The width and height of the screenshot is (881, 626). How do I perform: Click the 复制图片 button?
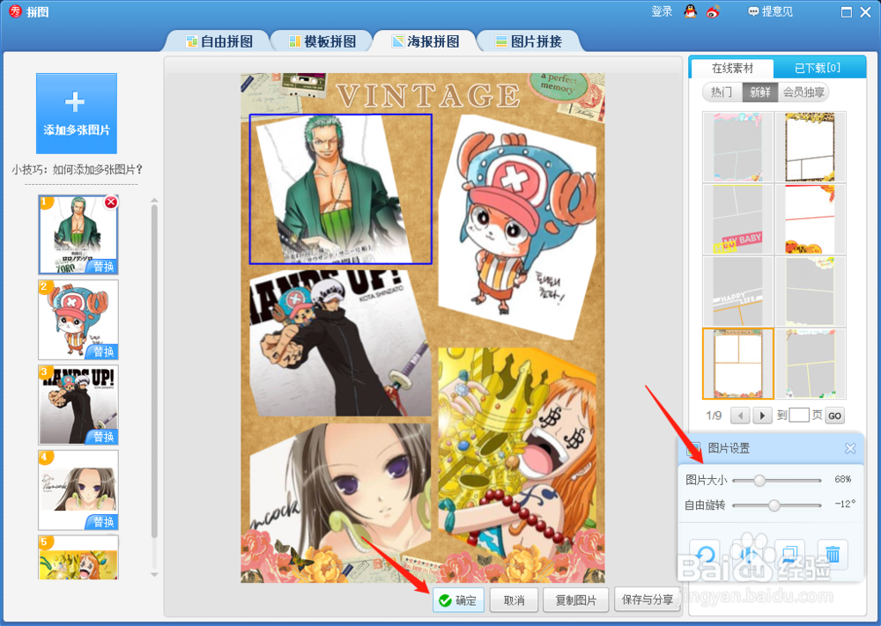coord(576,600)
